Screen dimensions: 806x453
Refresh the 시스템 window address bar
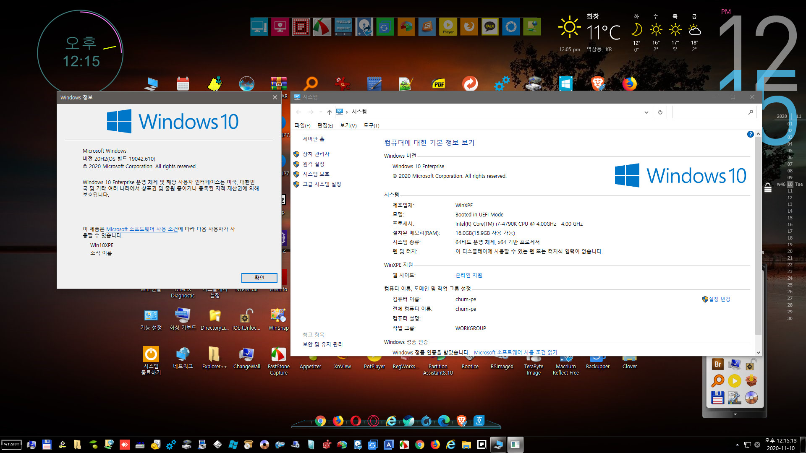(x=660, y=112)
